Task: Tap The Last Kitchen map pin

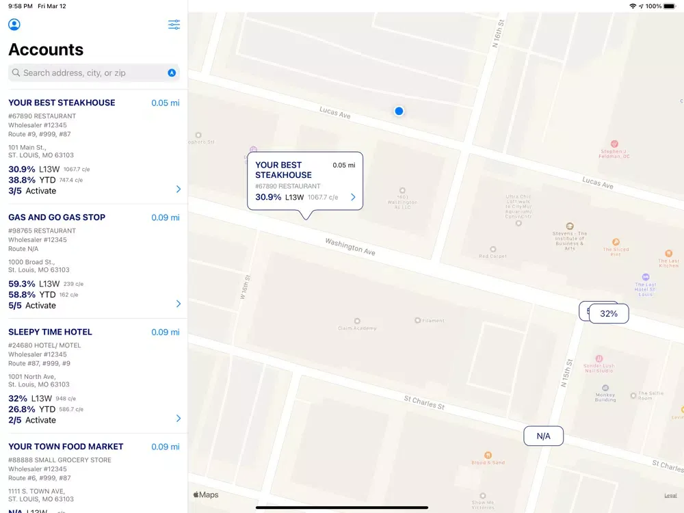Action: click(x=668, y=254)
